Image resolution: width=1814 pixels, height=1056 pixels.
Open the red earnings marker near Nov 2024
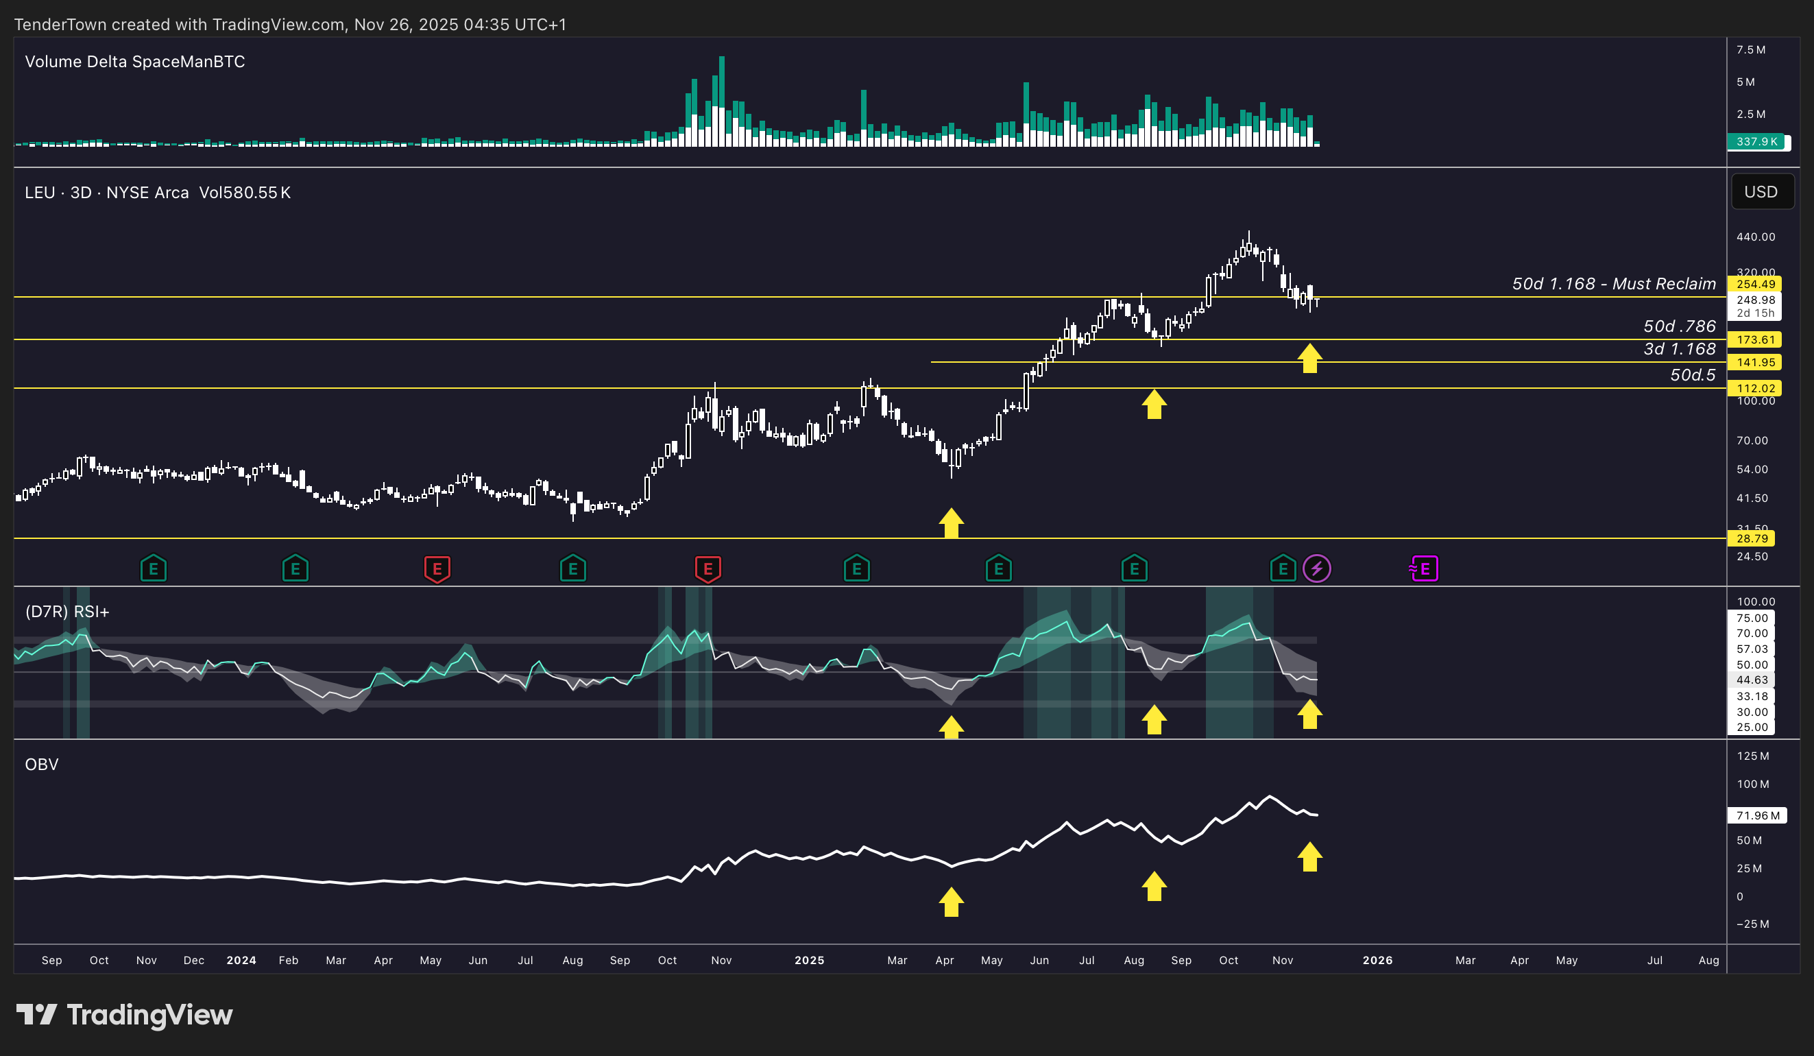click(708, 568)
